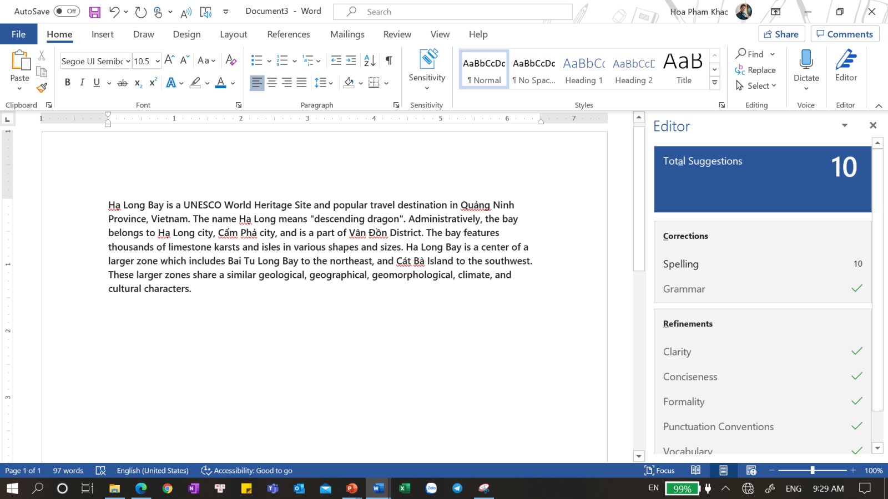Click the Search box in title bar
The height and width of the screenshot is (499, 888).
click(452, 12)
